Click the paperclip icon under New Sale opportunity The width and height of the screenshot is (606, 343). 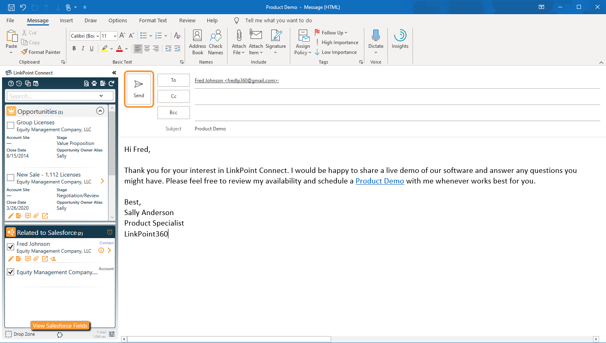tap(36, 216)
